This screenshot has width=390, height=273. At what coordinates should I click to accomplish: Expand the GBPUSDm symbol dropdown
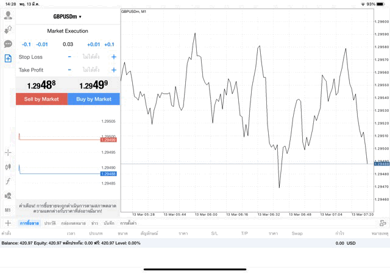68,16
